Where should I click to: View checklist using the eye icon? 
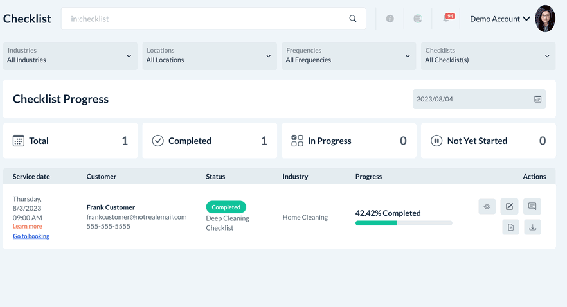(x=487, y=206)
